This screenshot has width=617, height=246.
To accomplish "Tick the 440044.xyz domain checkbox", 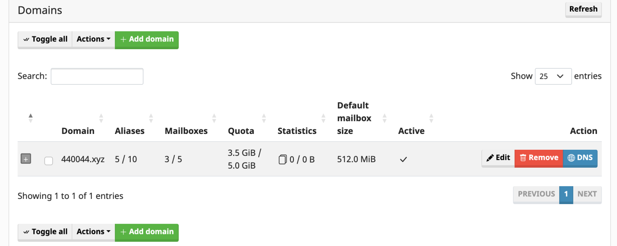I will coord(49,160).
